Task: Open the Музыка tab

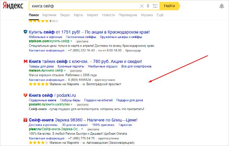Action: click(147, 15)
